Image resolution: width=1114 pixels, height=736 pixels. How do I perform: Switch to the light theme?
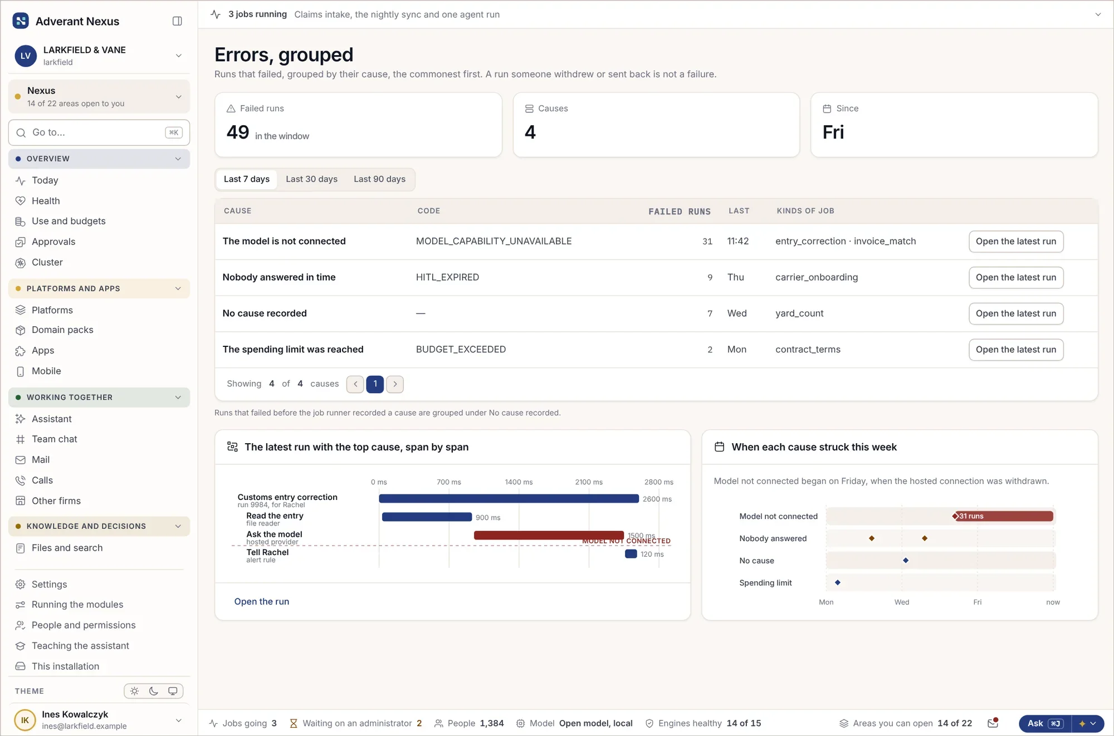pyautogui.click(x=135, y=691)
